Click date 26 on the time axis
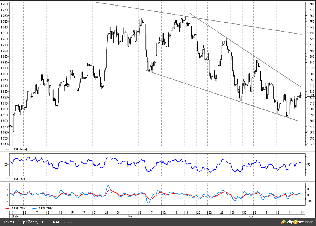Viewport: 316px width, 226px height. pos(221,213)
